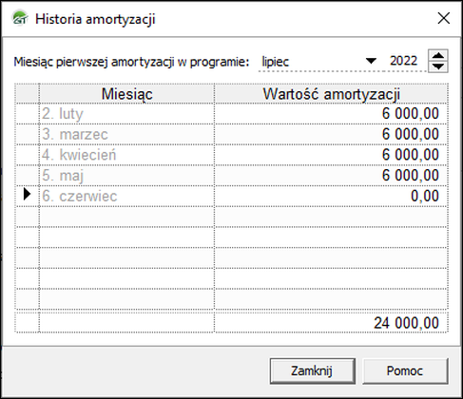Screen dimensions: 463x399
Task: Select the 2. luty row
Action: pos(231,114)
